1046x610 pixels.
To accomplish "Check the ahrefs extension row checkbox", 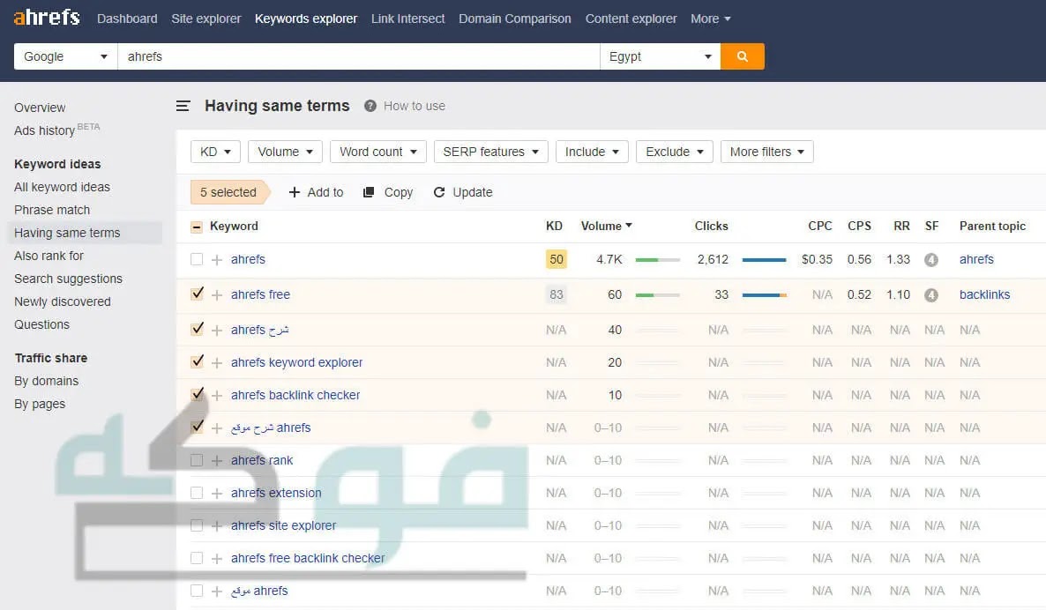I will coord(197,492).
